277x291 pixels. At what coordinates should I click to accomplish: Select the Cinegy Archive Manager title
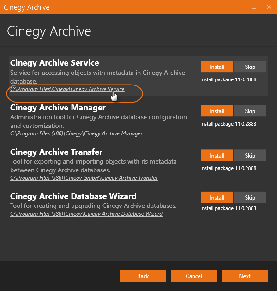58,108
